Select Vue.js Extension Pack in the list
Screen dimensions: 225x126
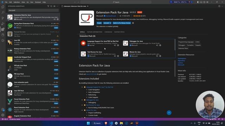[x=33, y=101]
